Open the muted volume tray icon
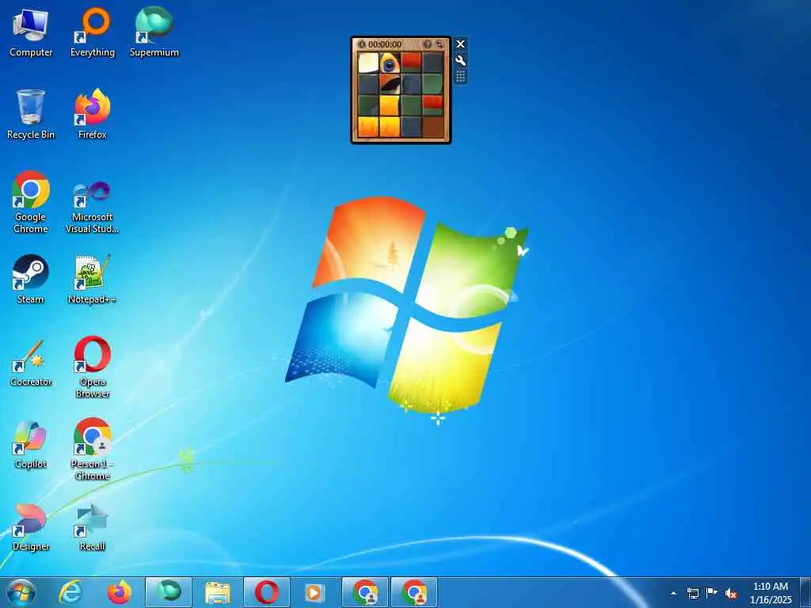 pyautogui.click(x=731, y=593)
